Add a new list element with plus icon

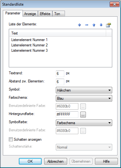pos(79,25)
